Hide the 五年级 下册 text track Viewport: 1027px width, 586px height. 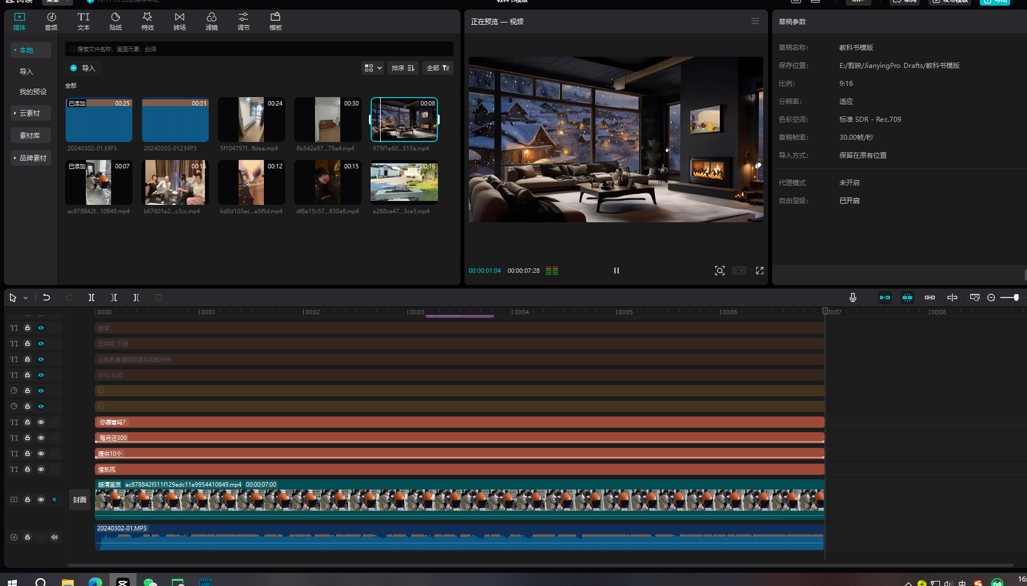[41, 344]
